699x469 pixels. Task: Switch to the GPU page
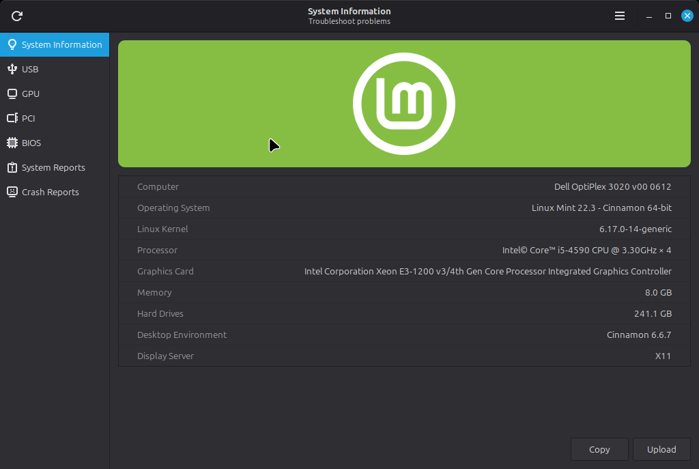[31, 94]
